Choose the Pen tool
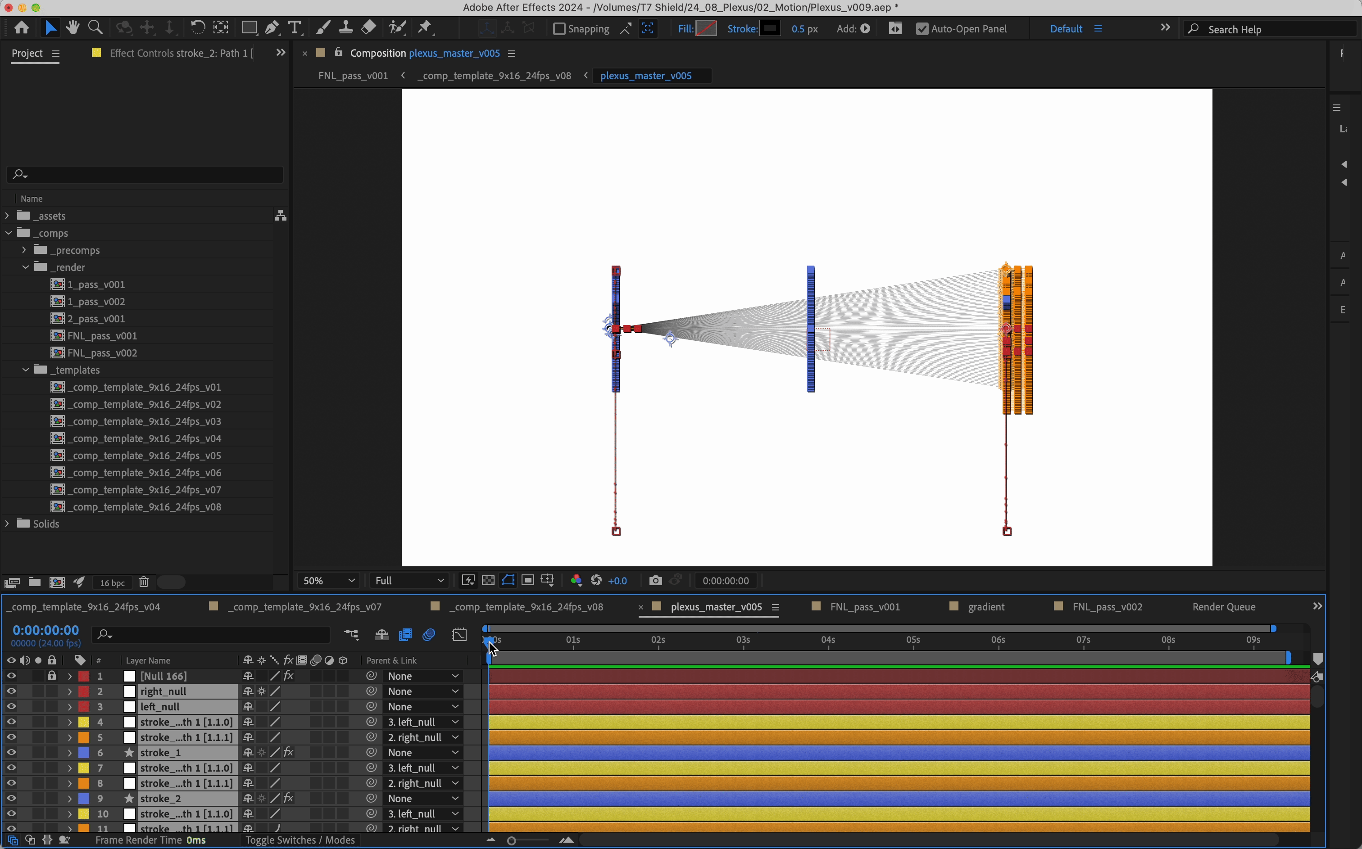The image size is (1362, 849). pyautogui.click(x=273, y=27)
